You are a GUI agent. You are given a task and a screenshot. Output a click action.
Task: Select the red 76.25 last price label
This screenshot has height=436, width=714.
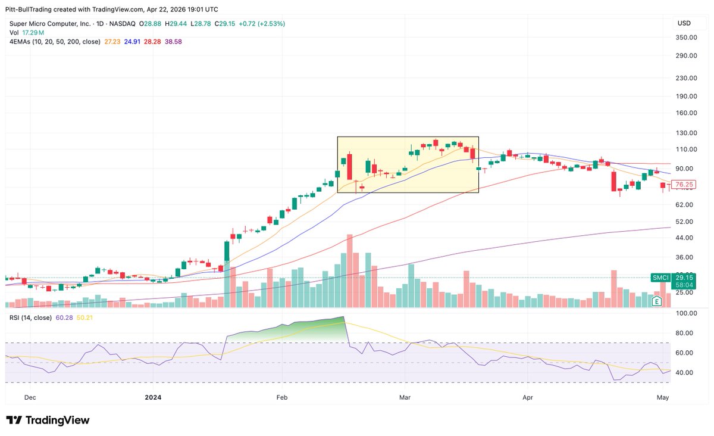(x=682, y=185)
